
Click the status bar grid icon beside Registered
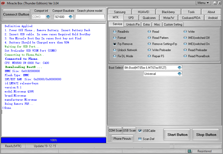tap(190, 151)
